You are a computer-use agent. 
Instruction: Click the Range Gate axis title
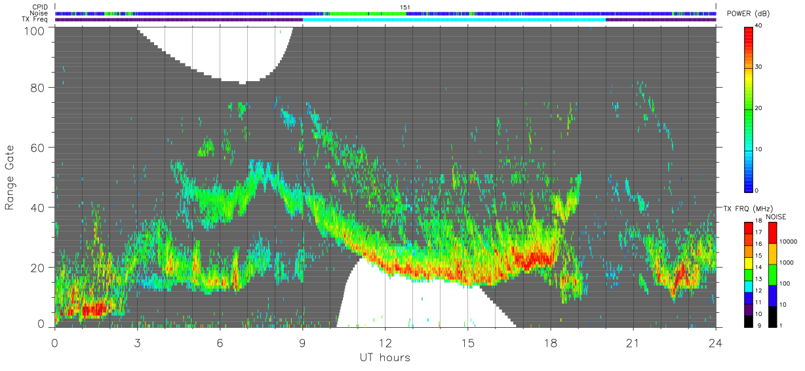[10, 177]
